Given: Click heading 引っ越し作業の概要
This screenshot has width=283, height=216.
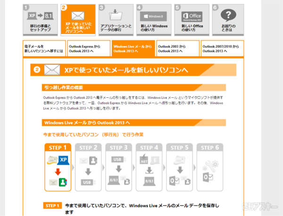Looking at the screenshot, I should (x=64, y=87).
